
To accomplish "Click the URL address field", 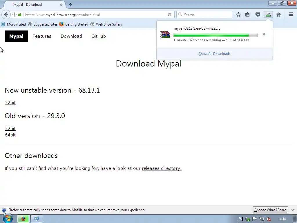I will (x=95, y=15).
